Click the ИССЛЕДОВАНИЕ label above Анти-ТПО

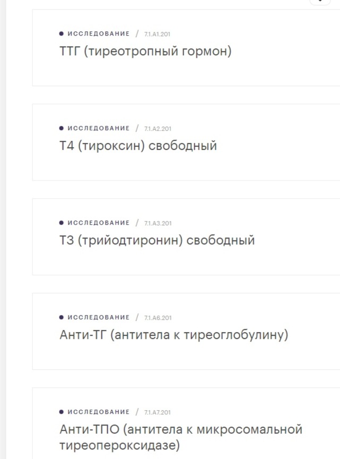tap(99, 412)
